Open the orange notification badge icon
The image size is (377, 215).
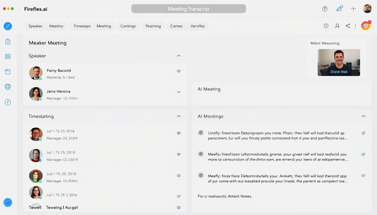(x=365, y=25)
